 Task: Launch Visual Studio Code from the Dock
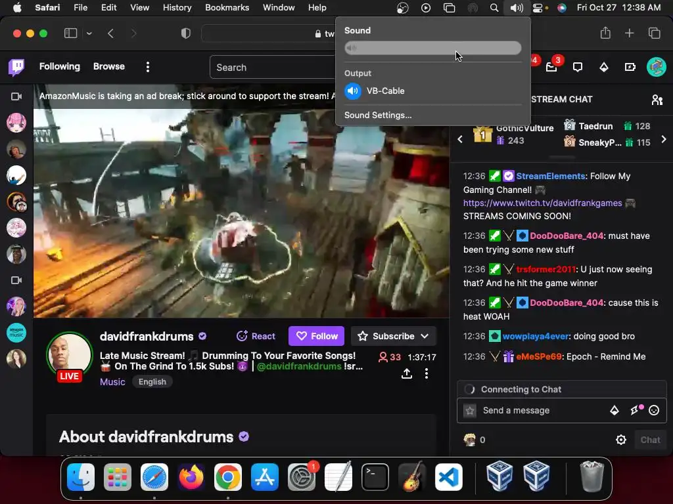pyautogui.click(x=448, y=477)
